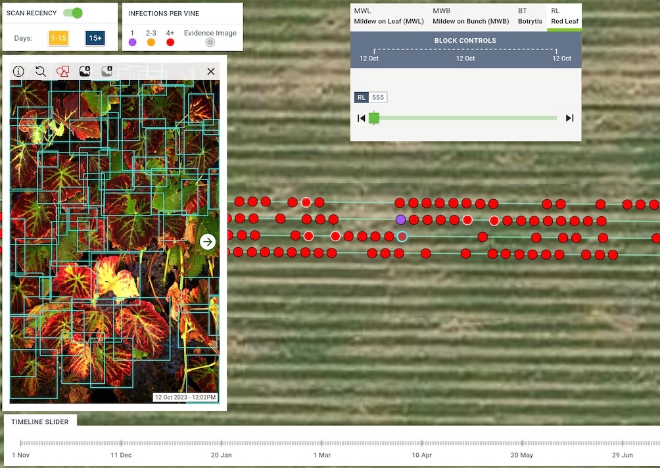Click the reset zoom magnifier icon
660x468 pixels.
coord(41,71)
